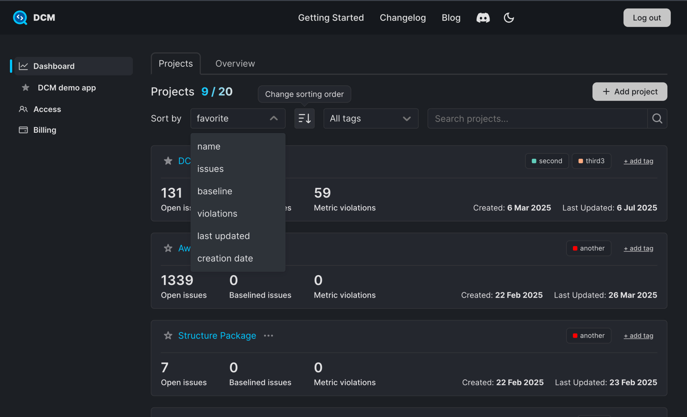Click the change sorting order icon

click(x=304, y=118)
